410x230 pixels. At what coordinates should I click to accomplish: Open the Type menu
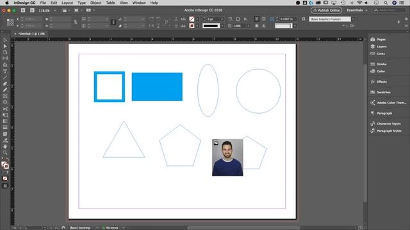(81, 3)
